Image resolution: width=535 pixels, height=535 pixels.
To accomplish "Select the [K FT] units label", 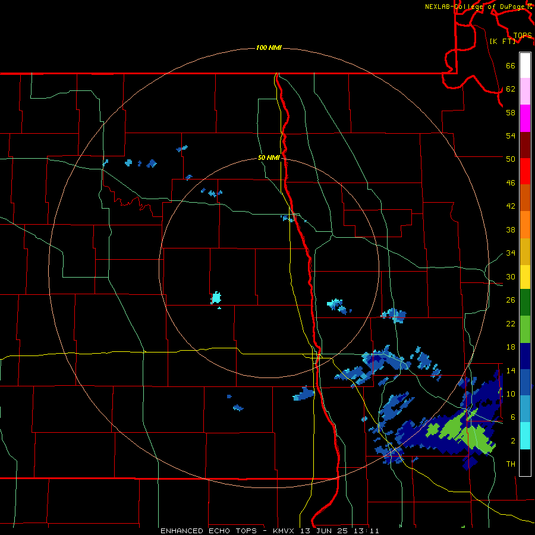I will click(x=502, y=41).
